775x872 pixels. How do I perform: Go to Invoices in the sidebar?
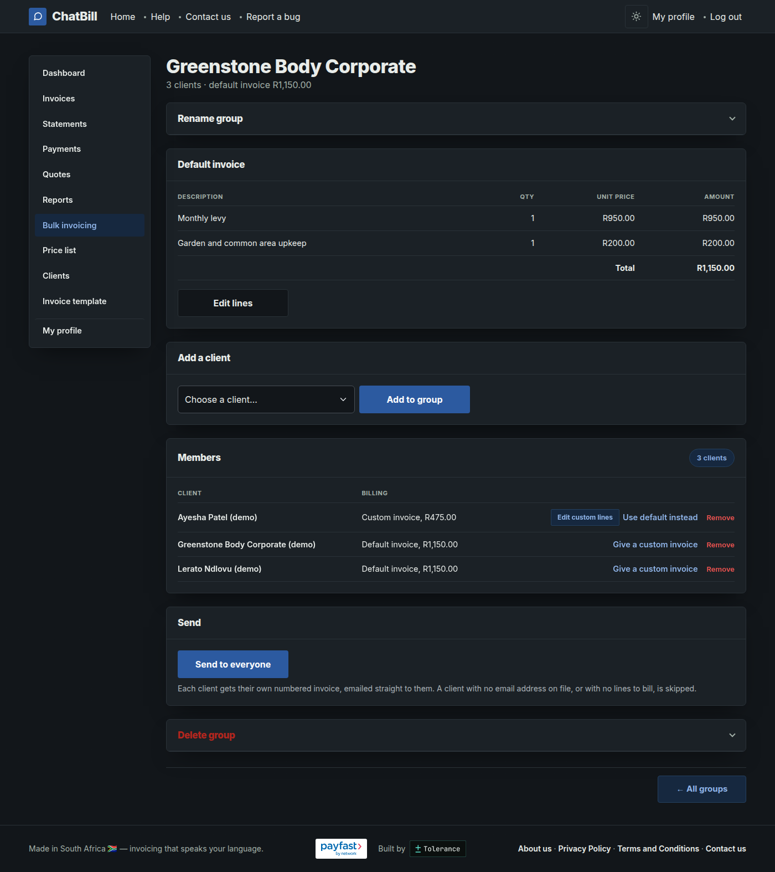90,99
